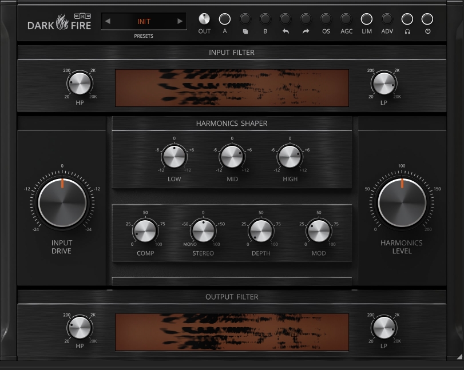Viewport: 464px width, 370px height.
Task: Toggle the ADV advanced button
Action: pos(387,19)
